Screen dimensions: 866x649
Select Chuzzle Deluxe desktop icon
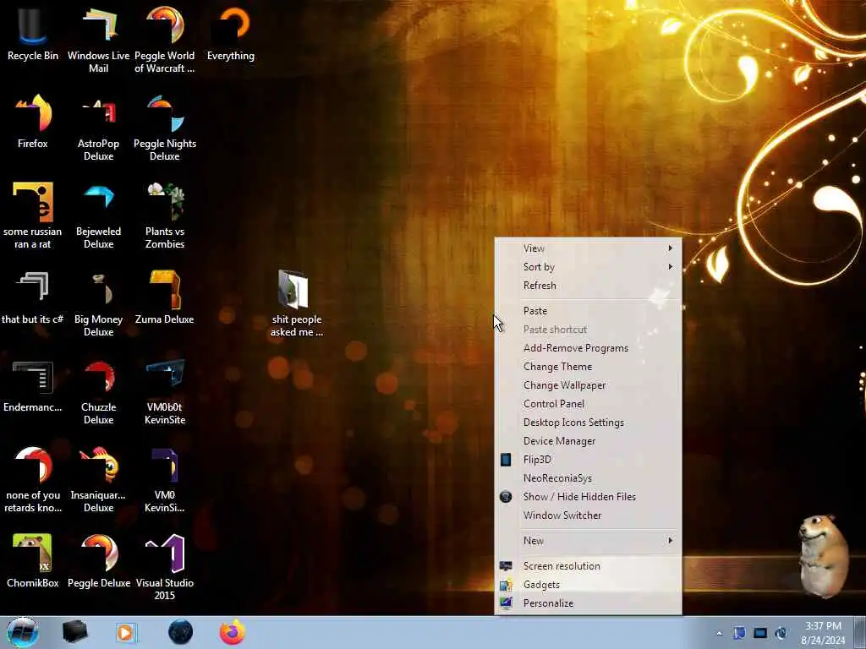click(x=98, y=391)
